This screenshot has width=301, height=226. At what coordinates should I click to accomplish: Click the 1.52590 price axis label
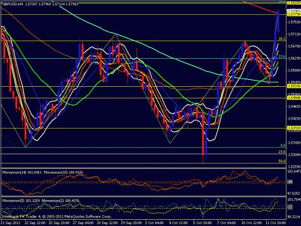click(x=294, y=167)
